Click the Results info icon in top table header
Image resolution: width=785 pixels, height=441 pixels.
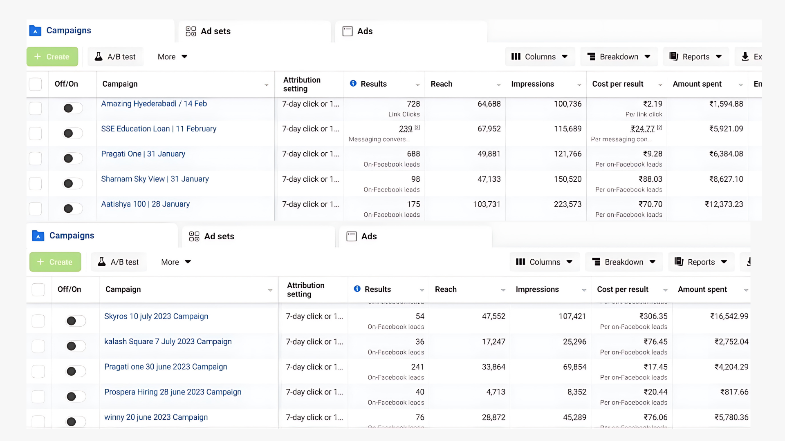(x=353, y=84)
